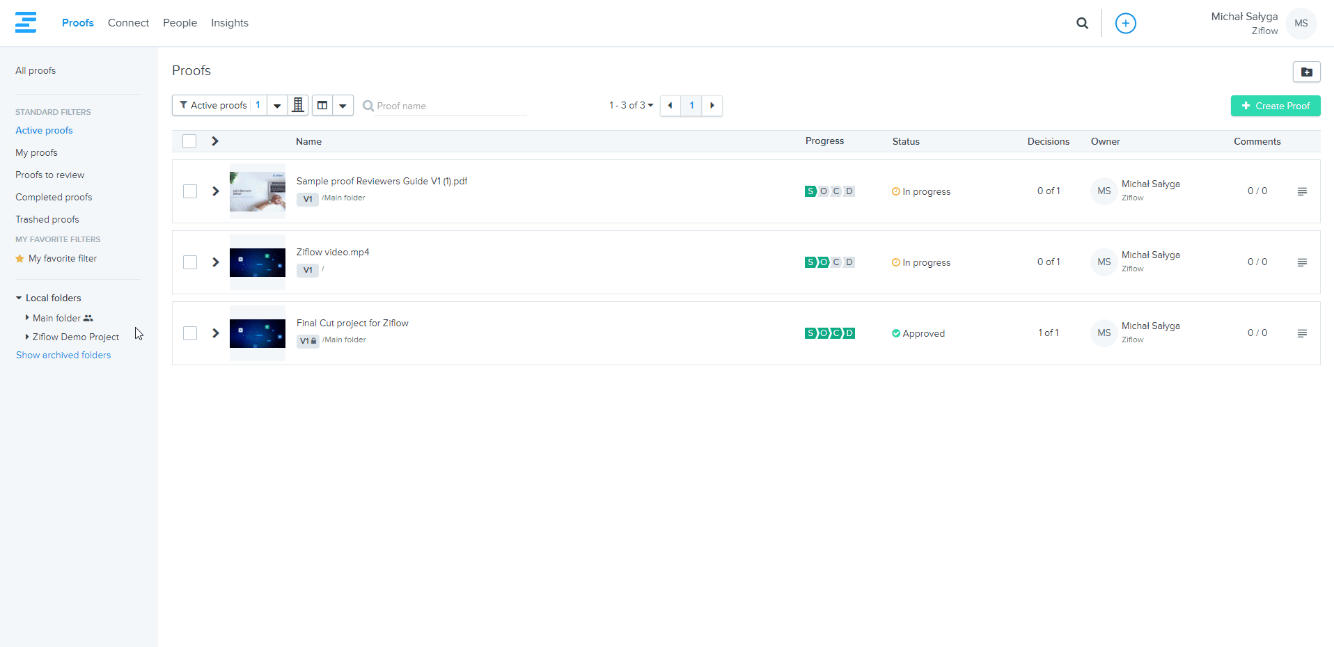
Task: Open the Insights tab
Action: [x=230, y=23]
